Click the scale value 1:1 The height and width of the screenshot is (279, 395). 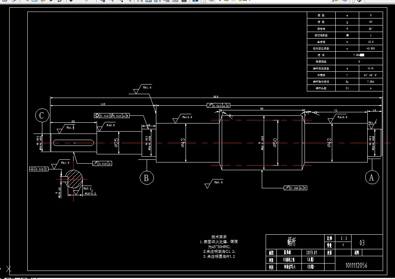(x=344, y=238)
